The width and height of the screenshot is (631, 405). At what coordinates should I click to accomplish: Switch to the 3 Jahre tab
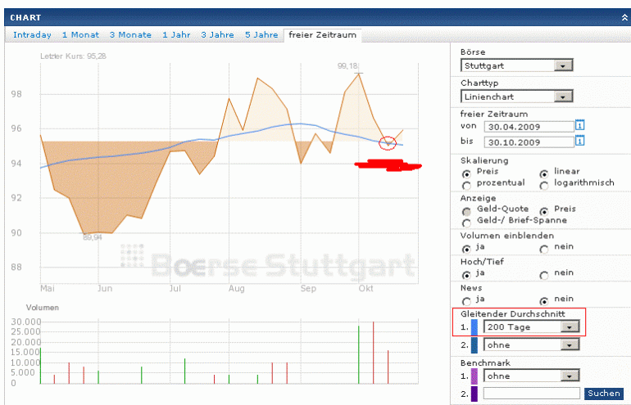pyautogui.click(x=217, y=35)
